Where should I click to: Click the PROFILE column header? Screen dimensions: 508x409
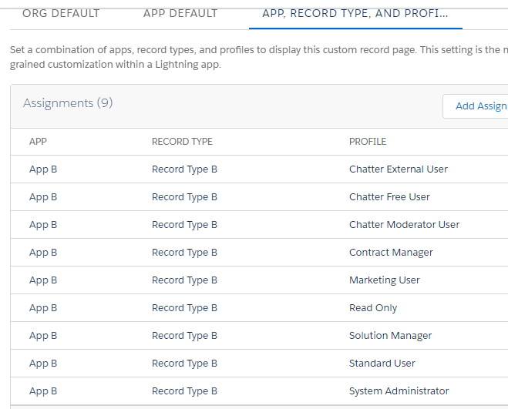coord(368,142)
